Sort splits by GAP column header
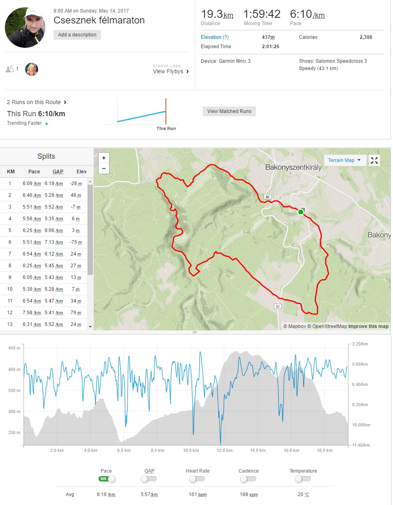Viewport: 393px width, 505px height. click(58, 172)
